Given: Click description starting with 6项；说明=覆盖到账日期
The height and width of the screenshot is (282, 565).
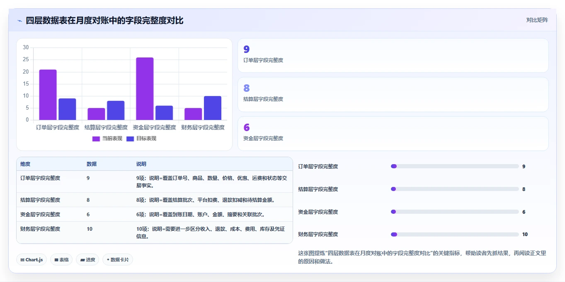Looking at the screenshot, I should tap(201, 215).
